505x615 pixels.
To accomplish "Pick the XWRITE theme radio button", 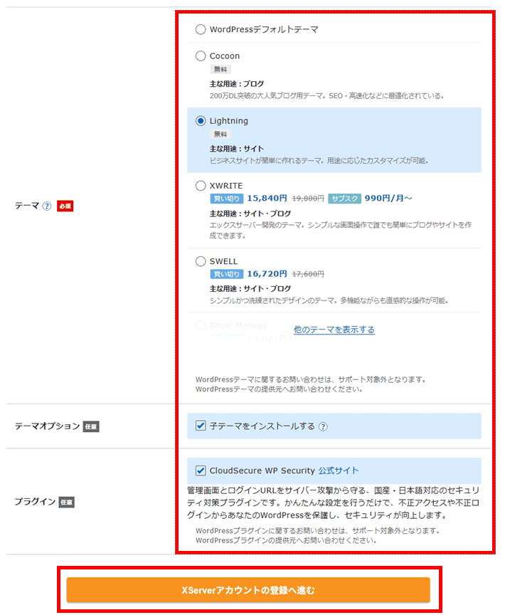I will point(201,186).
